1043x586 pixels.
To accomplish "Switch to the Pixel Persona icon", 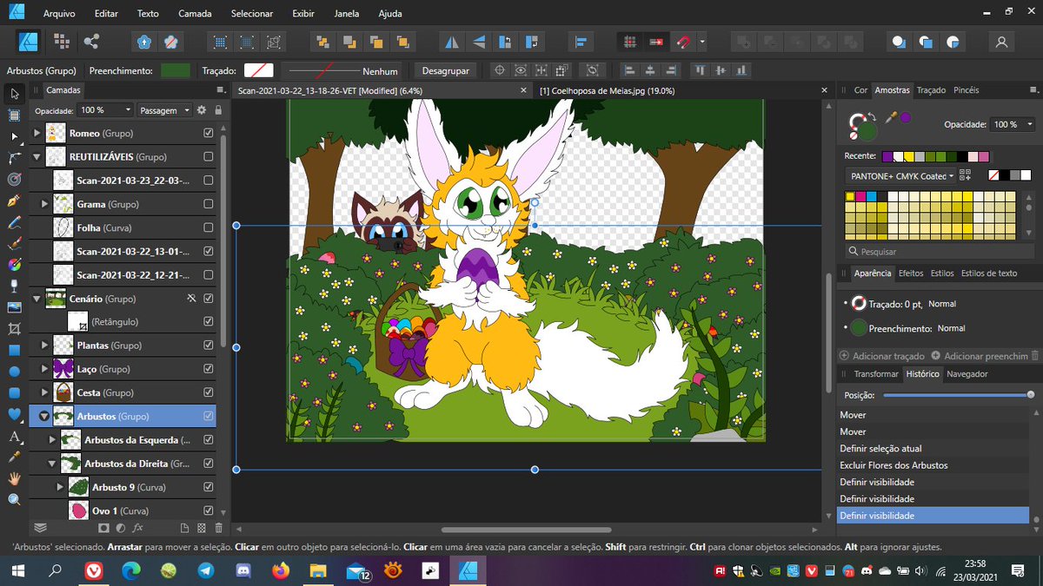I will (61, 42).
